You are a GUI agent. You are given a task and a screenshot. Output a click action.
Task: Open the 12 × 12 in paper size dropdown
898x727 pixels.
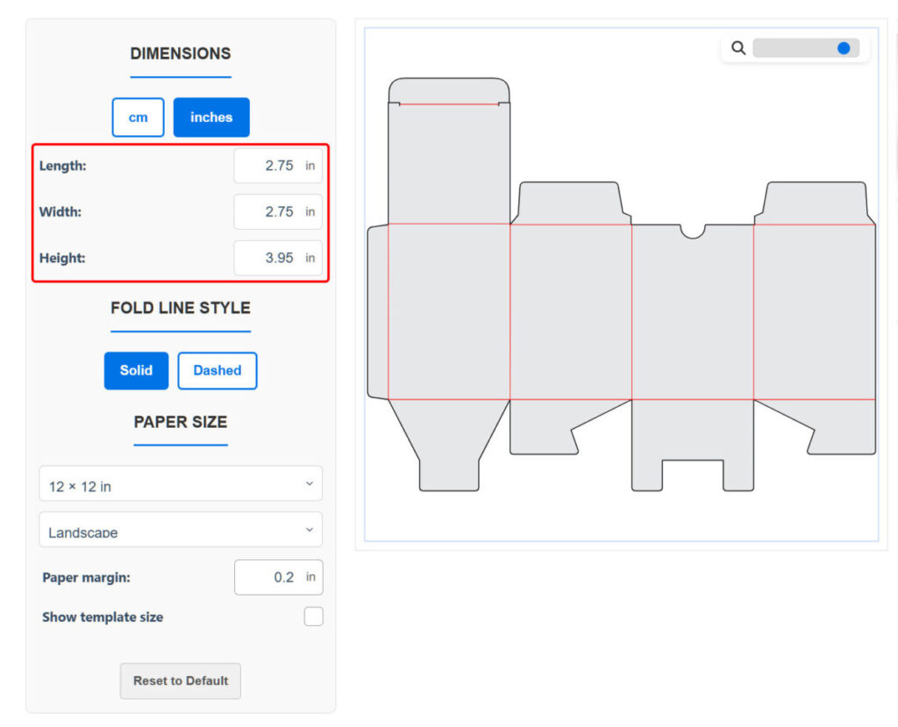181,485
